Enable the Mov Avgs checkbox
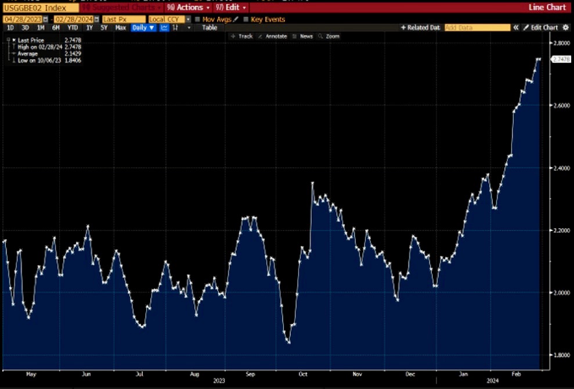The height and width of the screenshot is (389, 574). click(197, 19)
